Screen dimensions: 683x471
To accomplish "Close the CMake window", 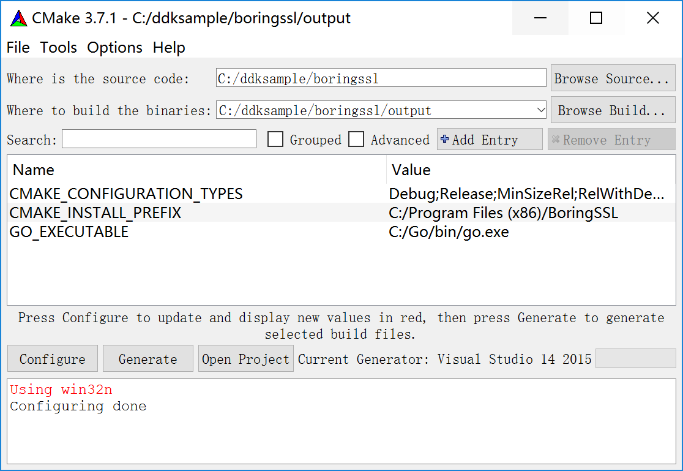I will (652, 18).
